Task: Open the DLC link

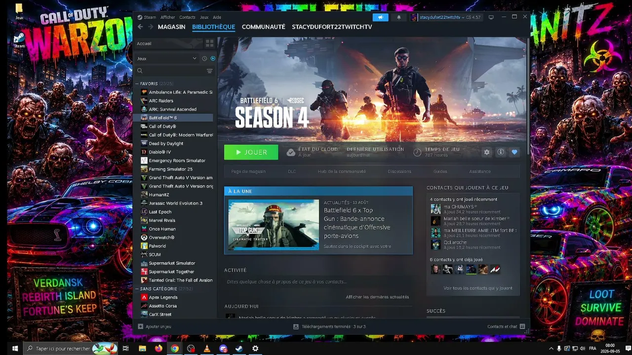Action: click(292, 172)
